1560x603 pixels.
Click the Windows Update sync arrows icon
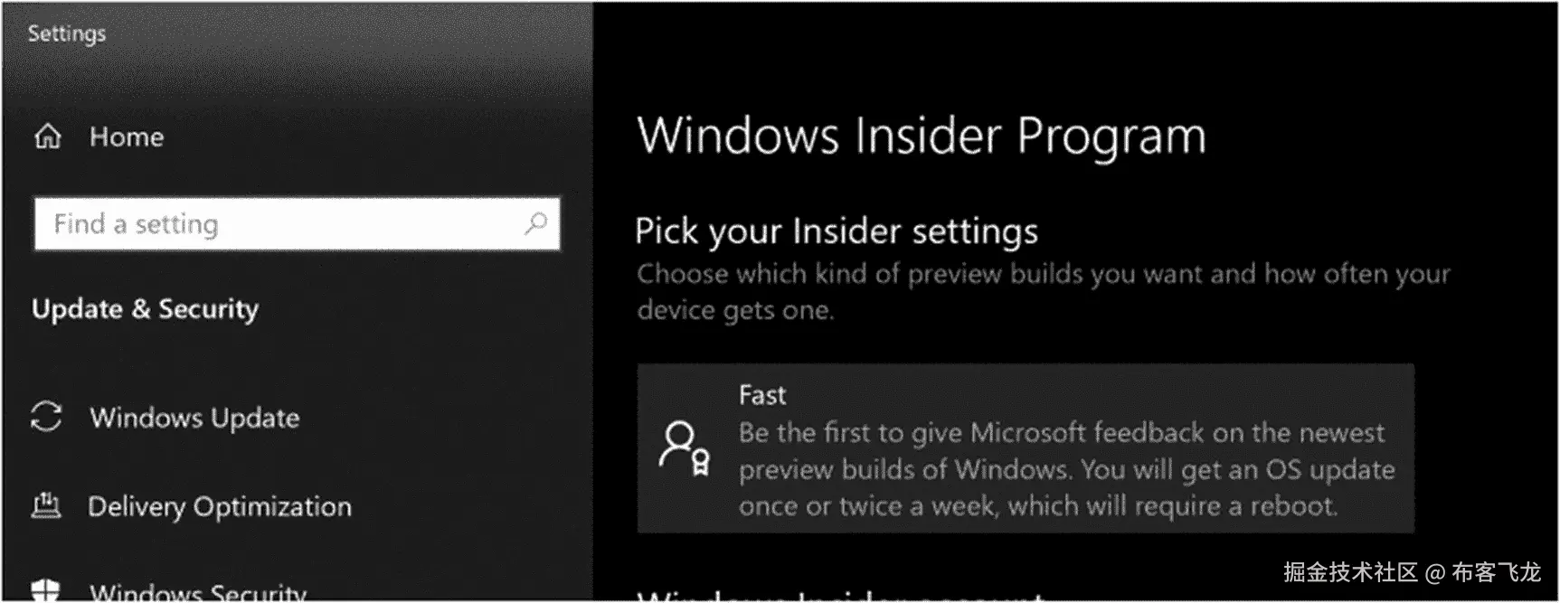click(46, 417)
